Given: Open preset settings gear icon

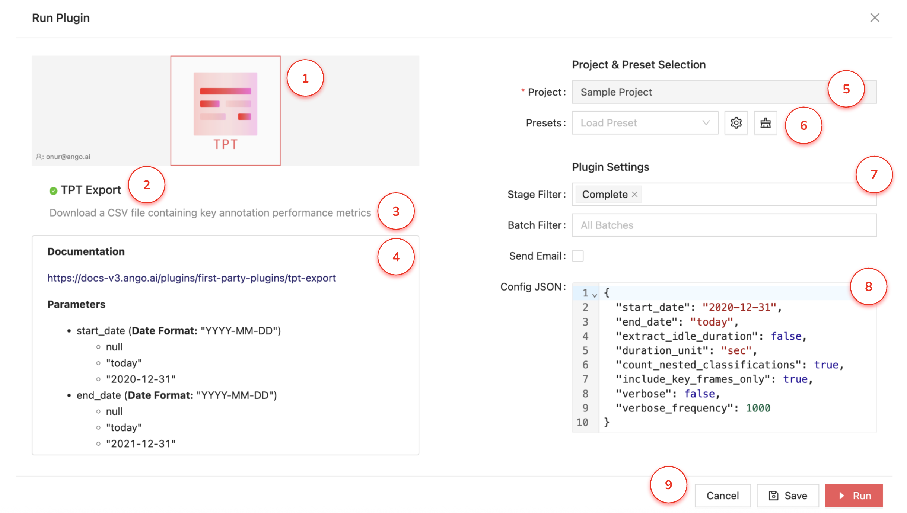Looking at the screenshot, I should click(736, 123).
